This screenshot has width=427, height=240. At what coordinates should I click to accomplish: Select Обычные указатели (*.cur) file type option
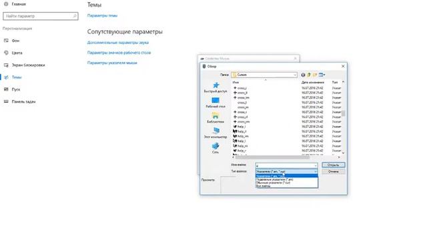click(286, 183)
